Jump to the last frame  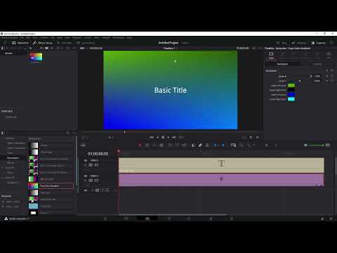tap(174, 137)
